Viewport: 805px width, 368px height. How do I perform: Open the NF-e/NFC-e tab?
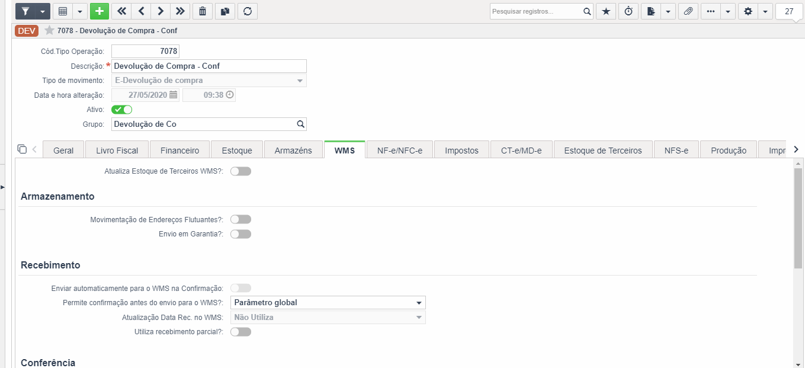[400, 151]
